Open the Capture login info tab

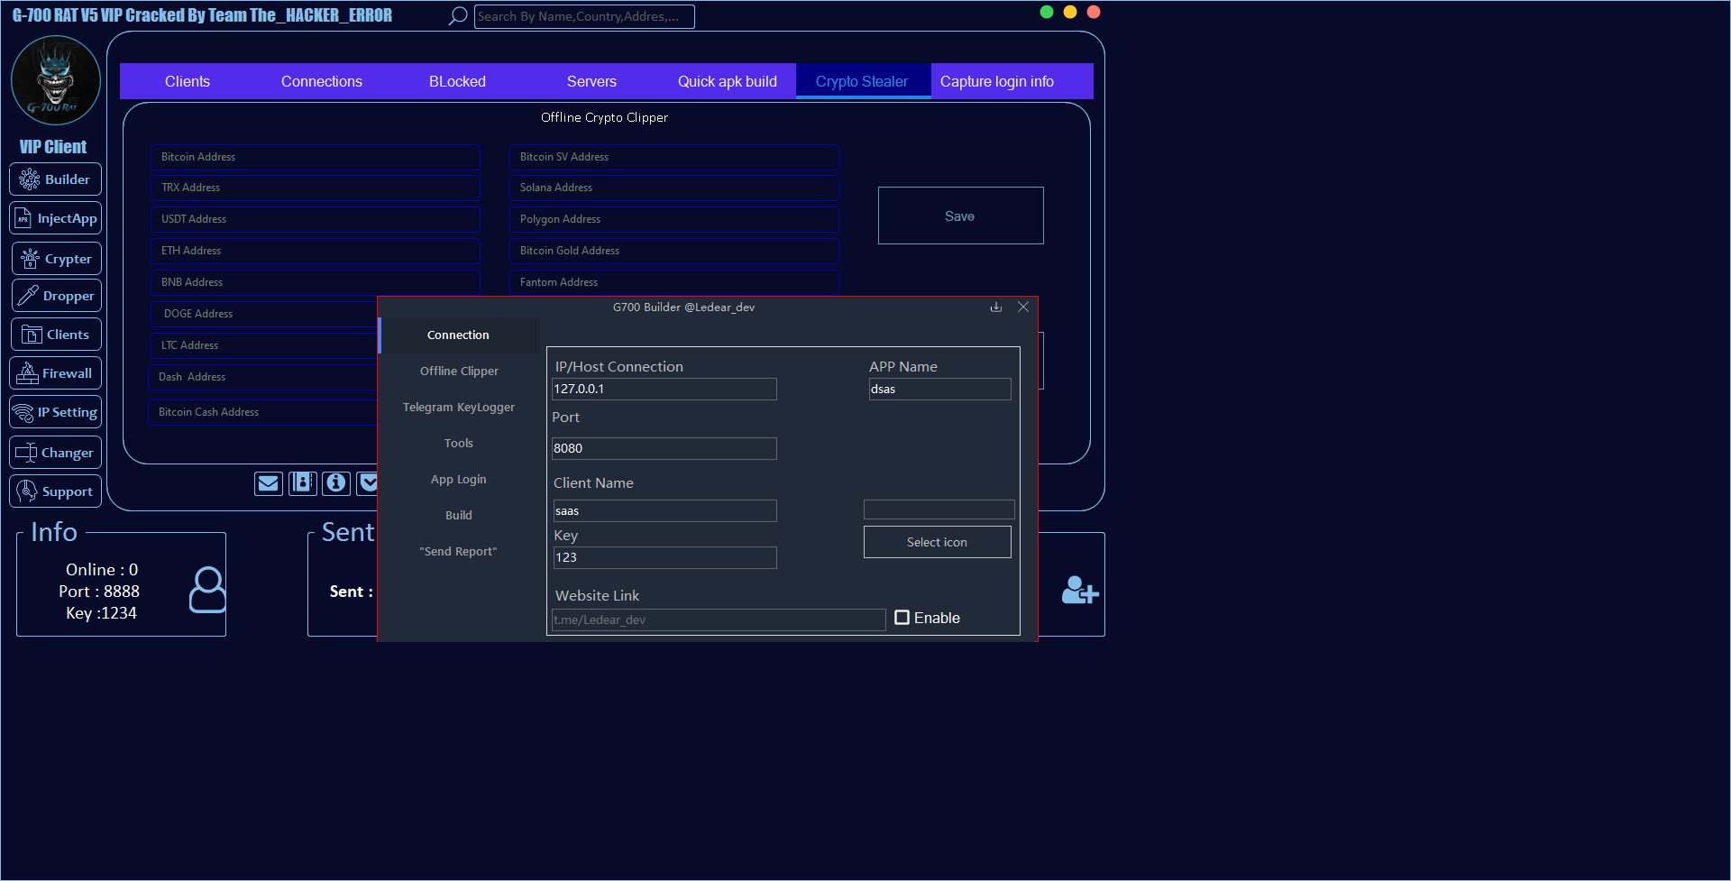[997, 81]
